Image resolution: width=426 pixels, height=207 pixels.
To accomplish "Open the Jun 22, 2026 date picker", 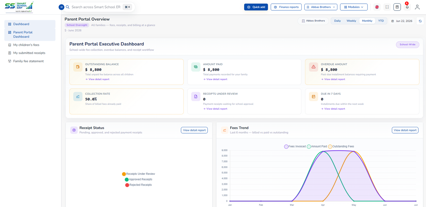I will [402, 21].
